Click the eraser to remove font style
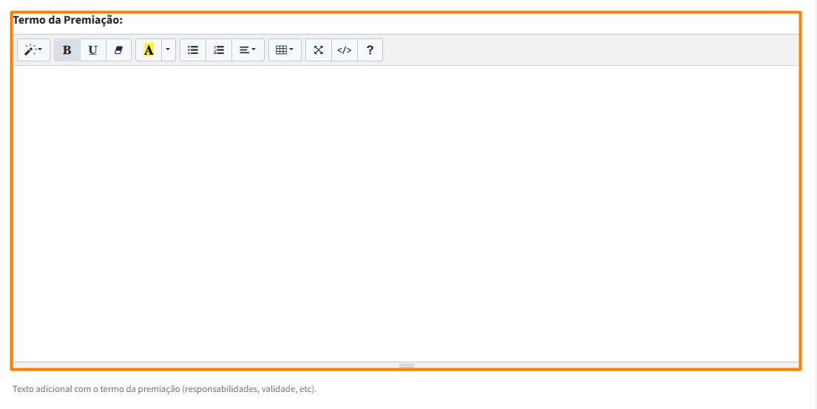 point(118,50)
